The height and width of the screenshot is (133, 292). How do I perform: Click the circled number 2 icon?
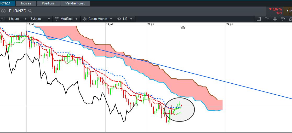coord(3,11)
